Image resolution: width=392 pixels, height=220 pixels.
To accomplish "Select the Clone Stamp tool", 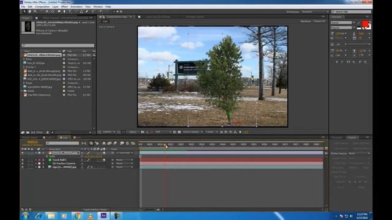I will click(x=81, y=12).
